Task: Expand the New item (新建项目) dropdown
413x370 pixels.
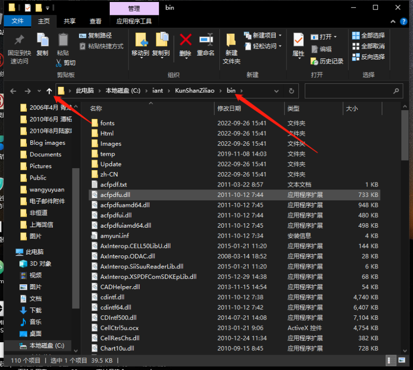Action: 280,36
